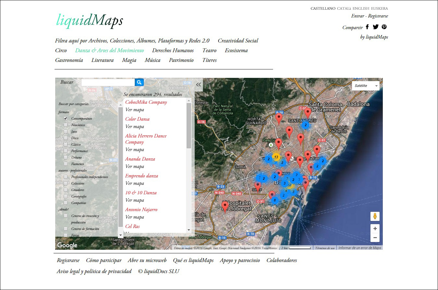Image resolution: width=438 pixels, height=290 pixels.
Task: Check the Performance checkbox
Action: [66, 151]
